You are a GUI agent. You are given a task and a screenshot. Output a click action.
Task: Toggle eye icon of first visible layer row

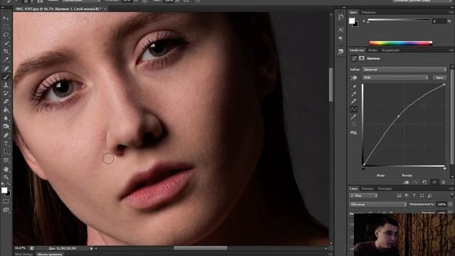click(351, 225)
